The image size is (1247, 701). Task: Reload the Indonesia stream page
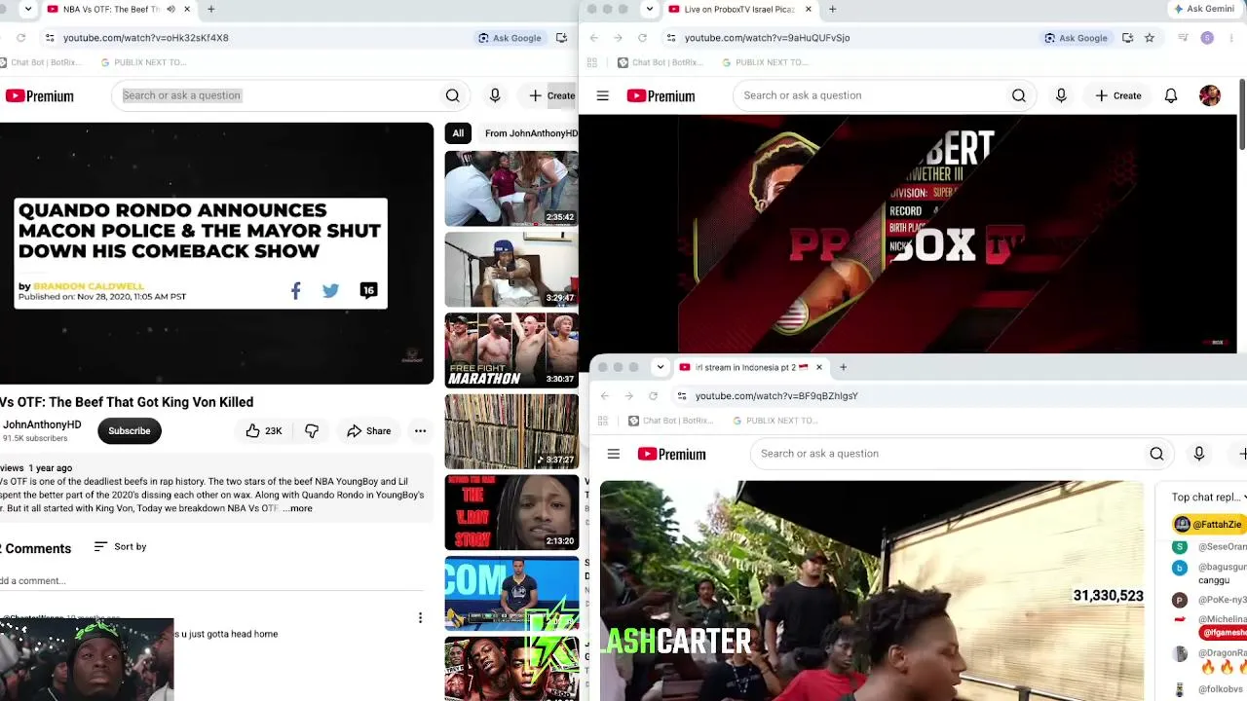click(653, 396)
